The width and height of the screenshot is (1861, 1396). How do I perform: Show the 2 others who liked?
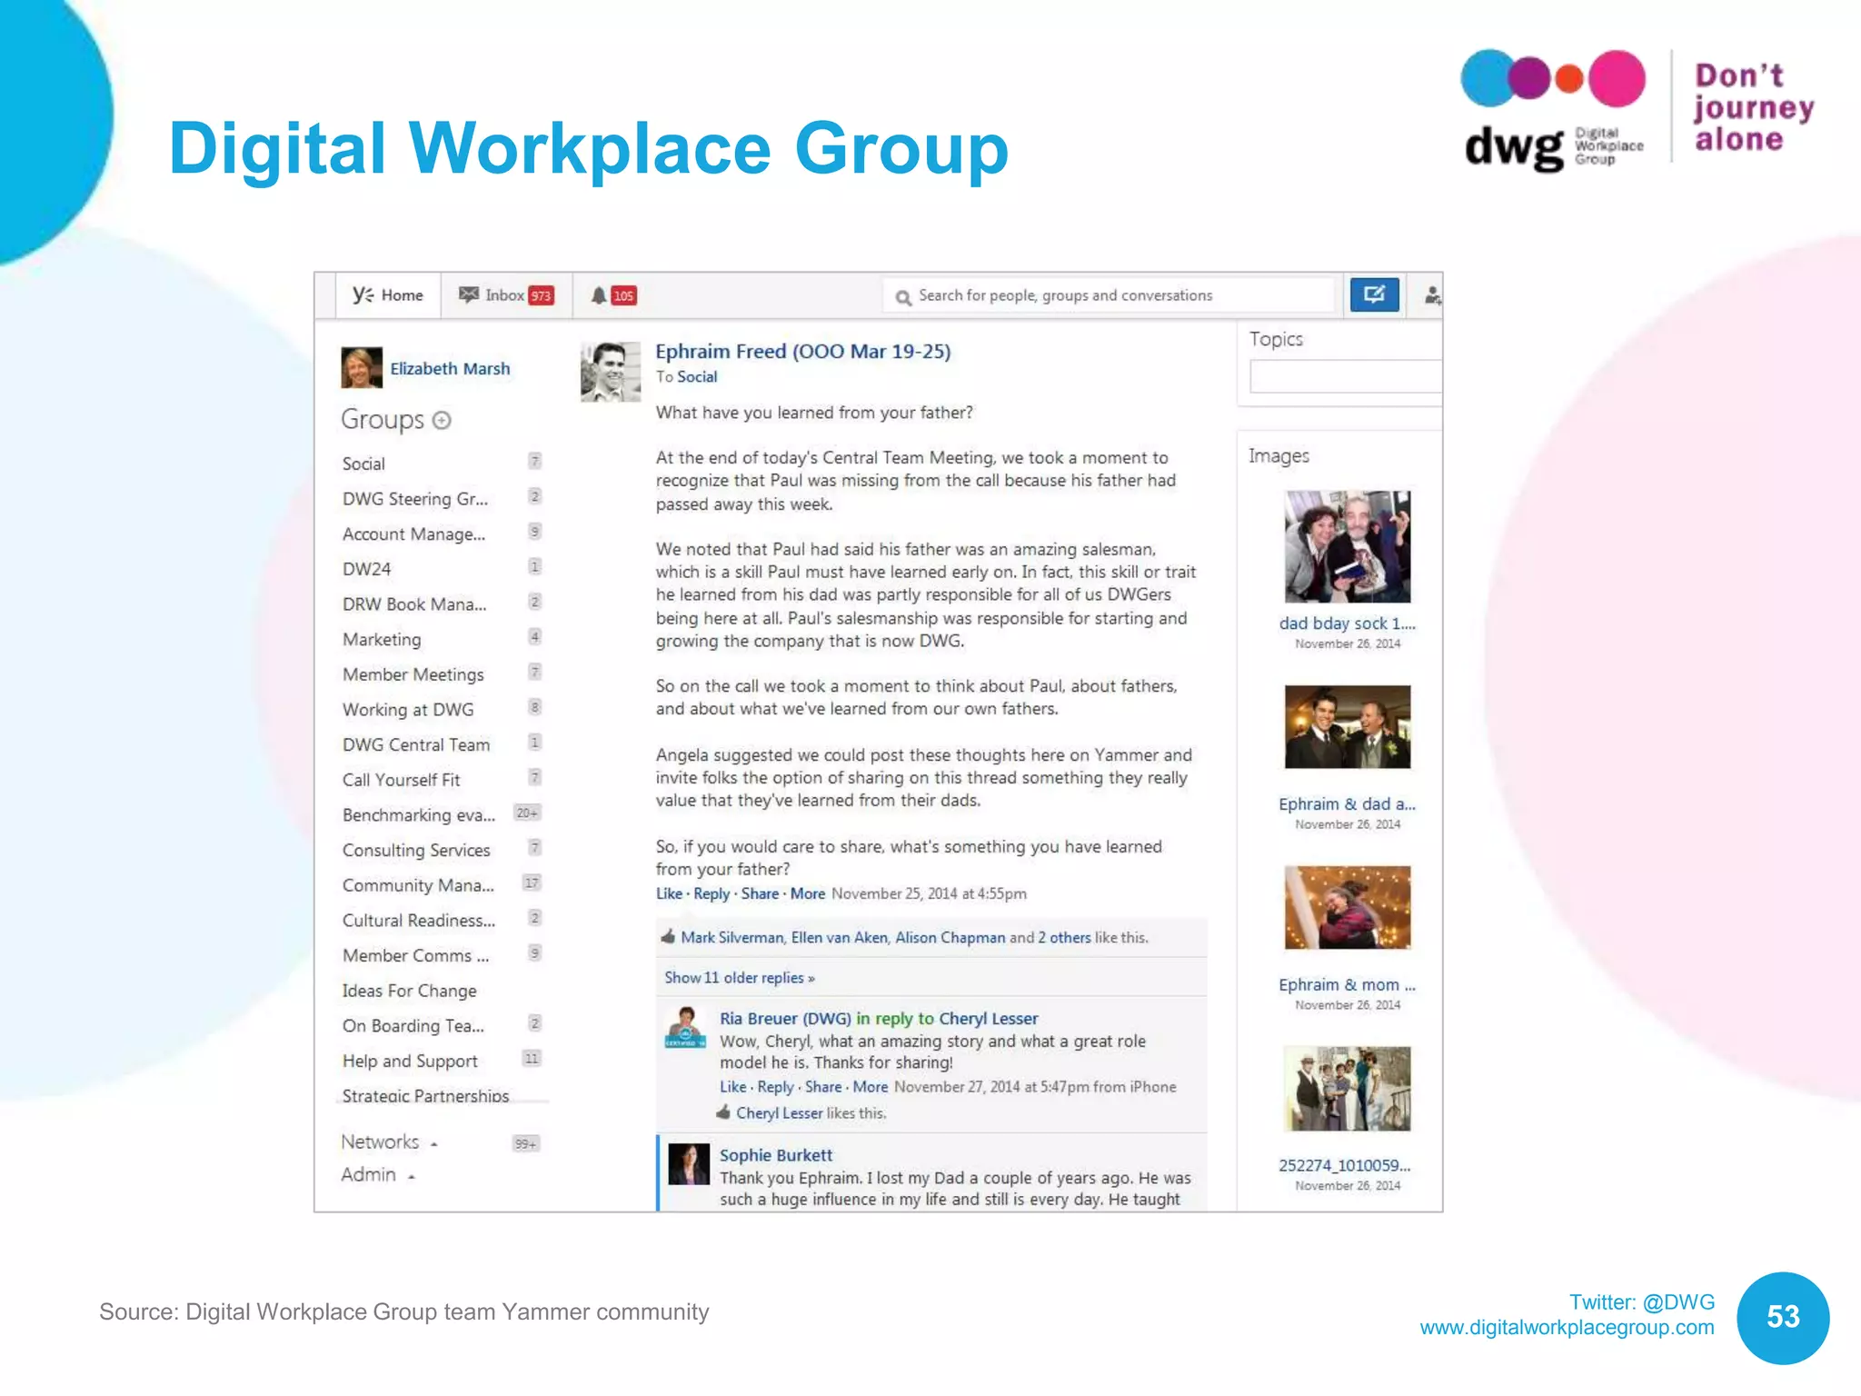point(1064,937)
